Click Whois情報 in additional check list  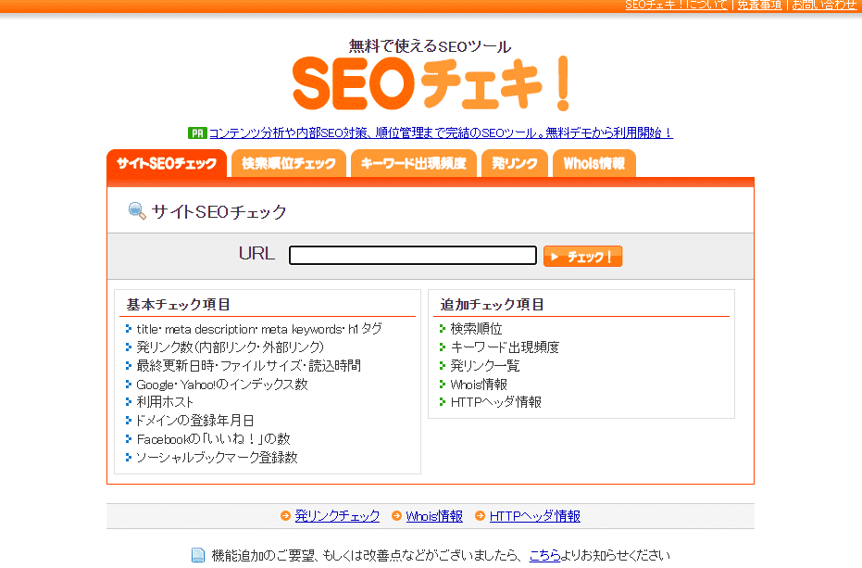click(479, 385)
